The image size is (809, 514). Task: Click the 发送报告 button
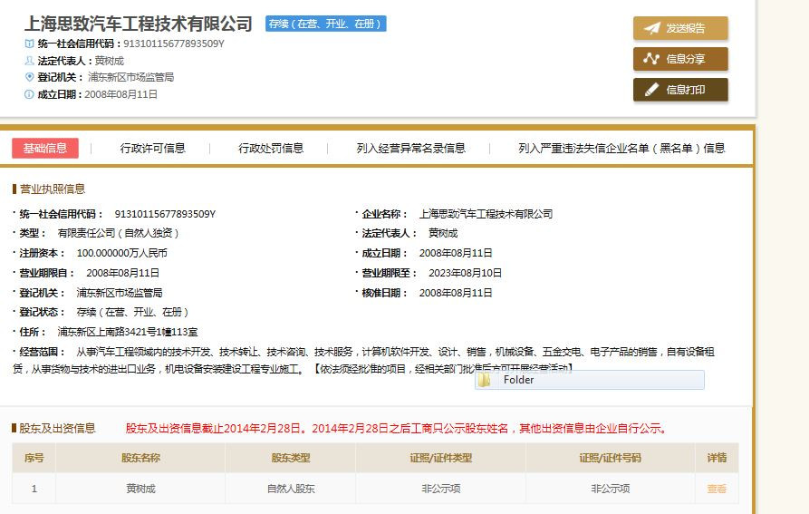(680, 28)
